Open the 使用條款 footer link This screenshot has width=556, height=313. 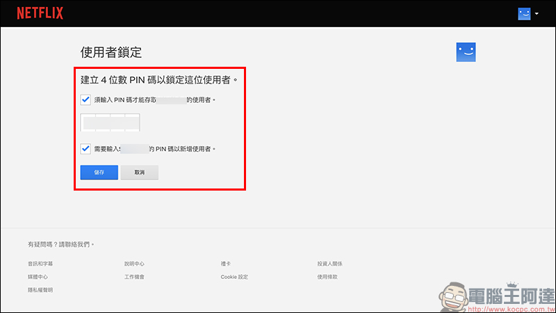coord(327,277)
